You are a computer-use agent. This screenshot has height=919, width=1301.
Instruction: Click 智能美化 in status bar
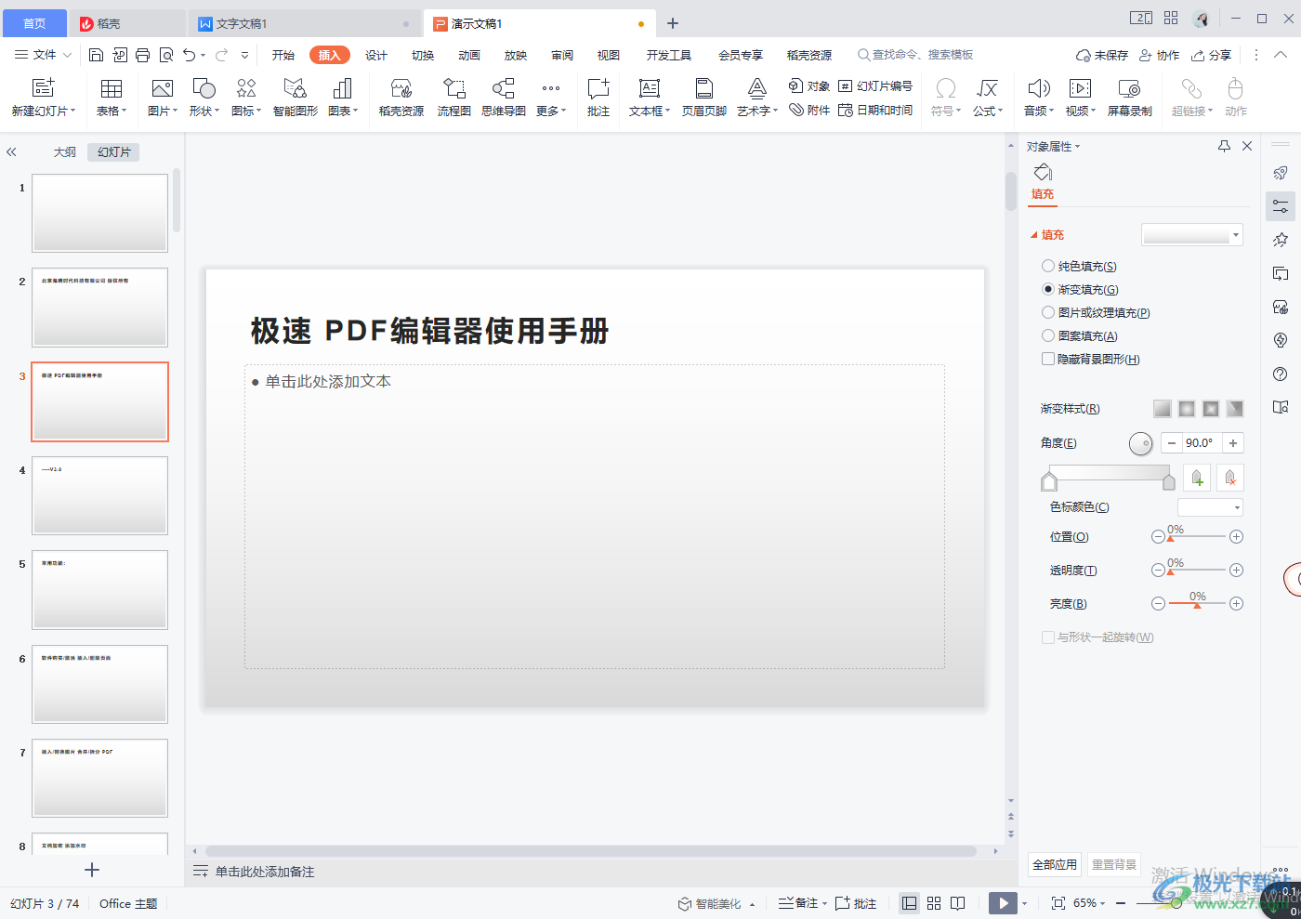711,903
